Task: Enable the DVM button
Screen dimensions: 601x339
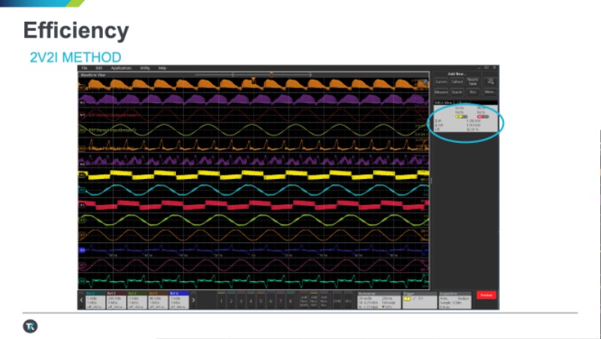Action: (337, 301)
